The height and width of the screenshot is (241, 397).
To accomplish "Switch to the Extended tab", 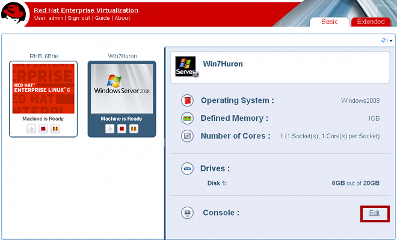I will (x=371, y=22).
